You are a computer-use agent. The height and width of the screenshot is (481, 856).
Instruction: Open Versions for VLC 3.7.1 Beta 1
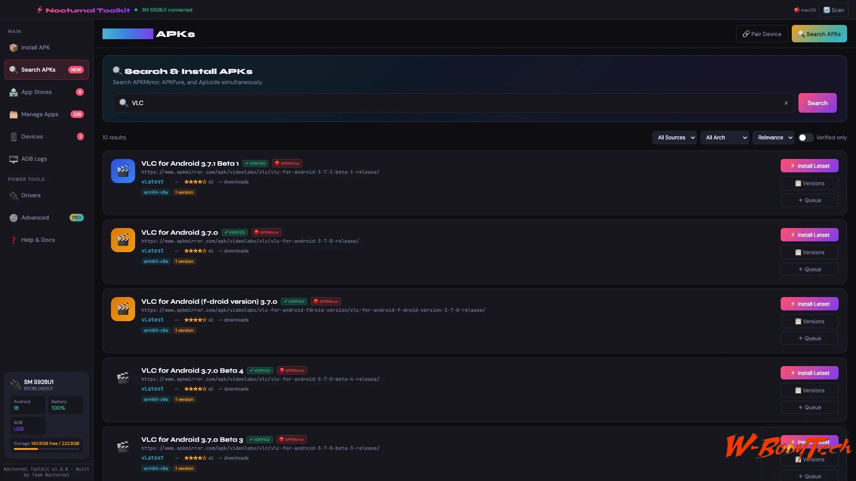809,183
